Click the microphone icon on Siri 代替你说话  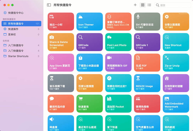point(138,17)
